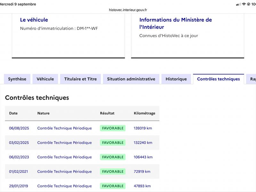
Task: Click the FAVORABLE badge for 03/02/2025
Action: [113, 142]
